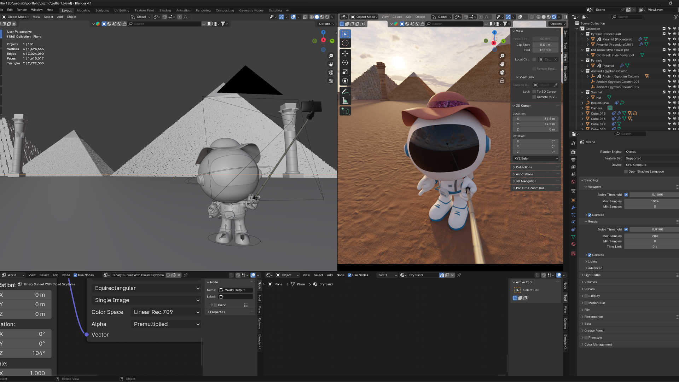Select the Scale tool in right viewport
Viewport: 679px width, 382px height.
(345, 72)
